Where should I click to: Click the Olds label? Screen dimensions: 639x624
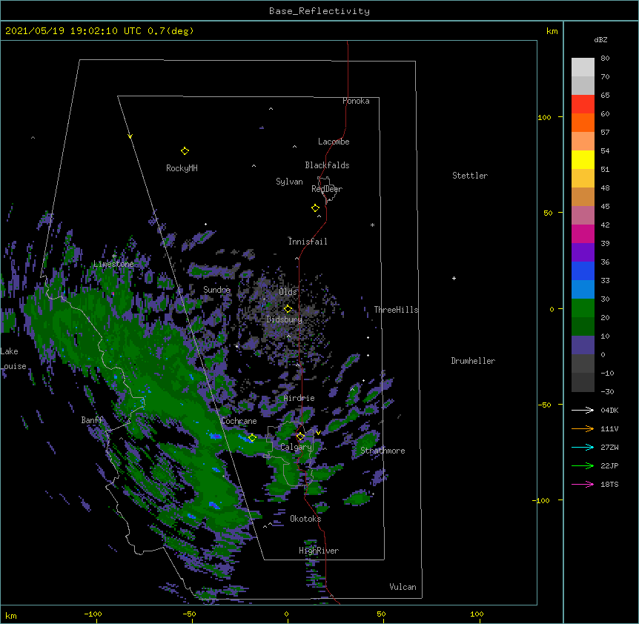tap(288, 292)
